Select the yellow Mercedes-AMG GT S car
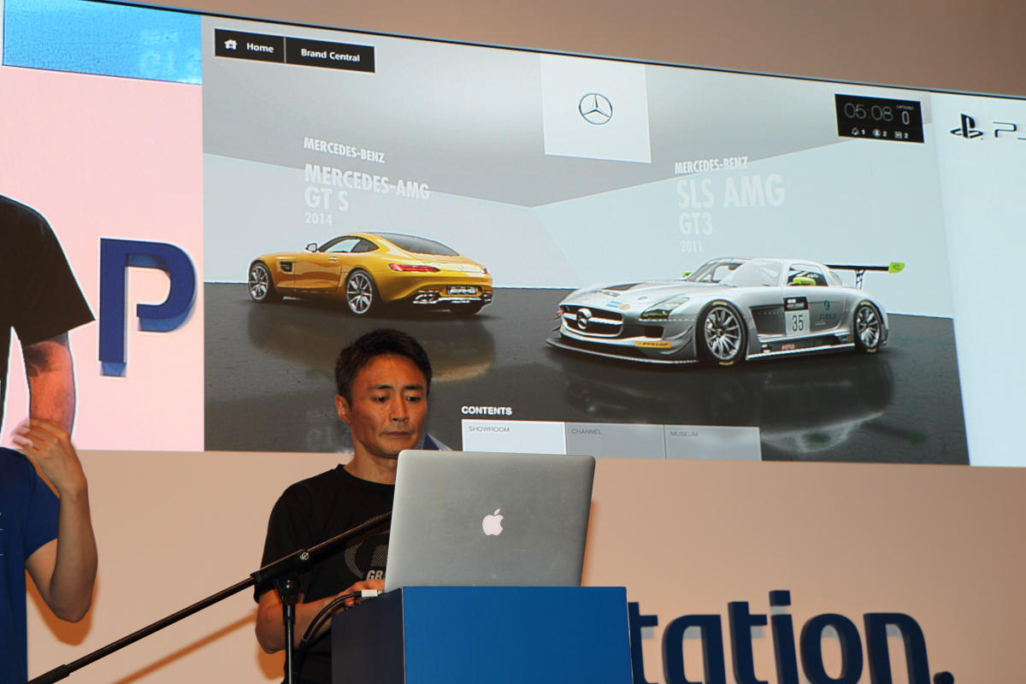This screenshot has height=684, width=1026. point(370,273)
